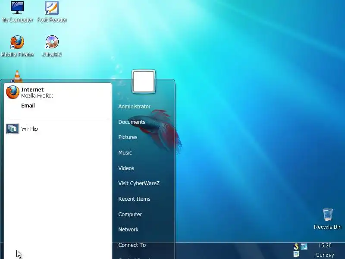The width and height of the screenshot is (345, 259).
Task: Click the user account picture frame
Action: coord(144,82)
